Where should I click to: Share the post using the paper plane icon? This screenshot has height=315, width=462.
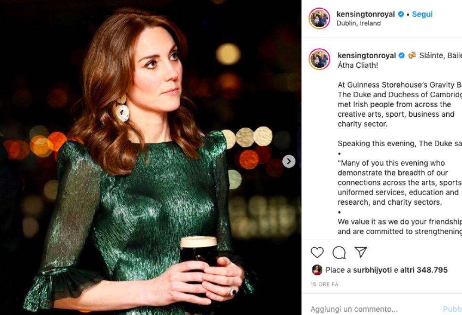(361, 252)
